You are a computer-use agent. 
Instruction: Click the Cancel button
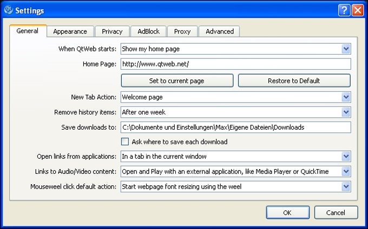(x=336, y=213)
